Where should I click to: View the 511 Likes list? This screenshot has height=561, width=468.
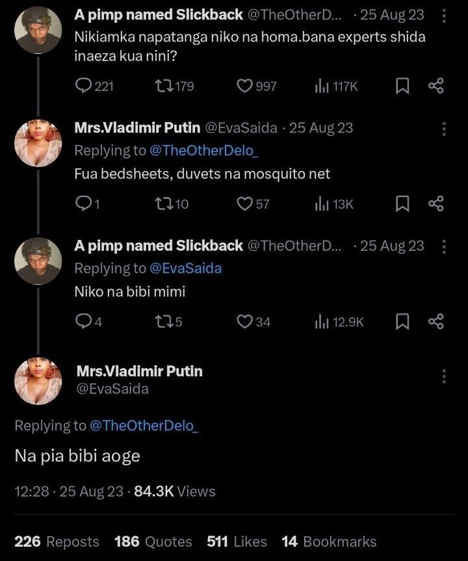coord(237,541)
